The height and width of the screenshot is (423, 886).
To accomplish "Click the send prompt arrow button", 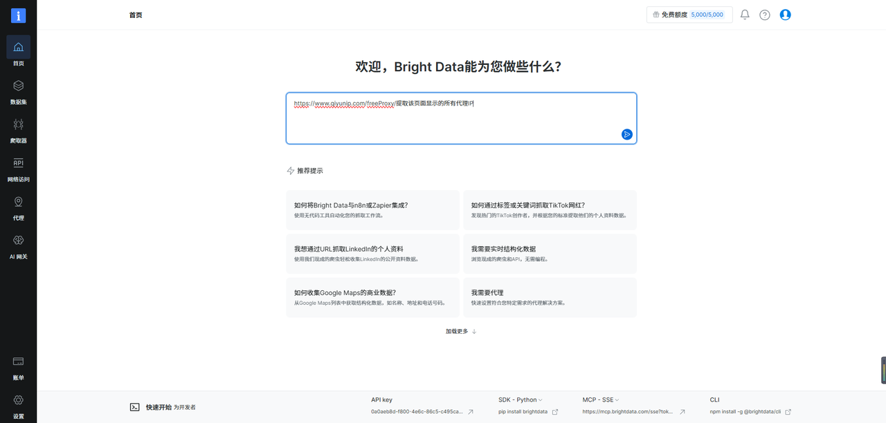I will coord(626,134).
